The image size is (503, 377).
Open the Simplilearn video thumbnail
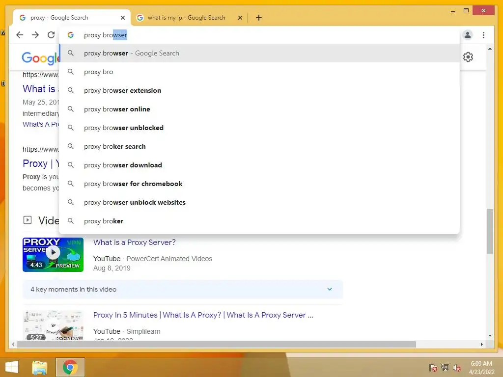[x=53, y=325]
